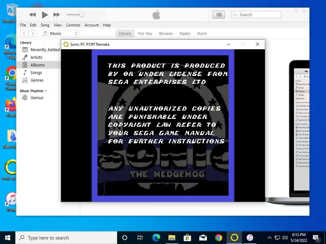Open Mail app from the taskbar
The image size is (326, 244).
point(203,238)
